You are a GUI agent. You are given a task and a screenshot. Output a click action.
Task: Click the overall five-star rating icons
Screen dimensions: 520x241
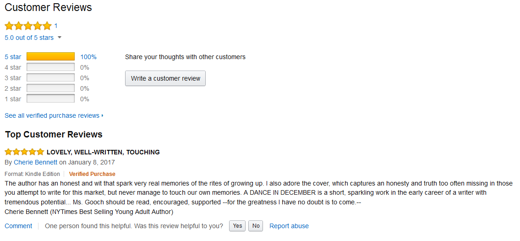[x=28, y=26]
